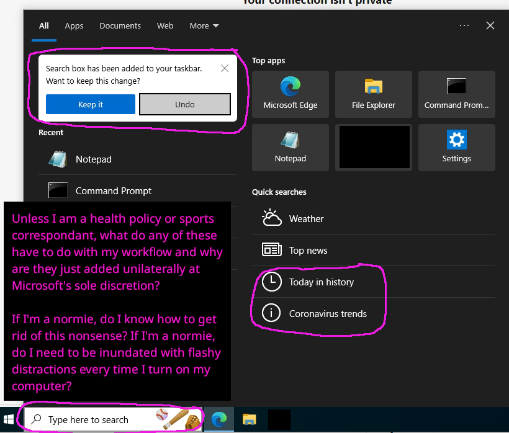Open Notepad from the Recent list

click(x=138, y=159)
